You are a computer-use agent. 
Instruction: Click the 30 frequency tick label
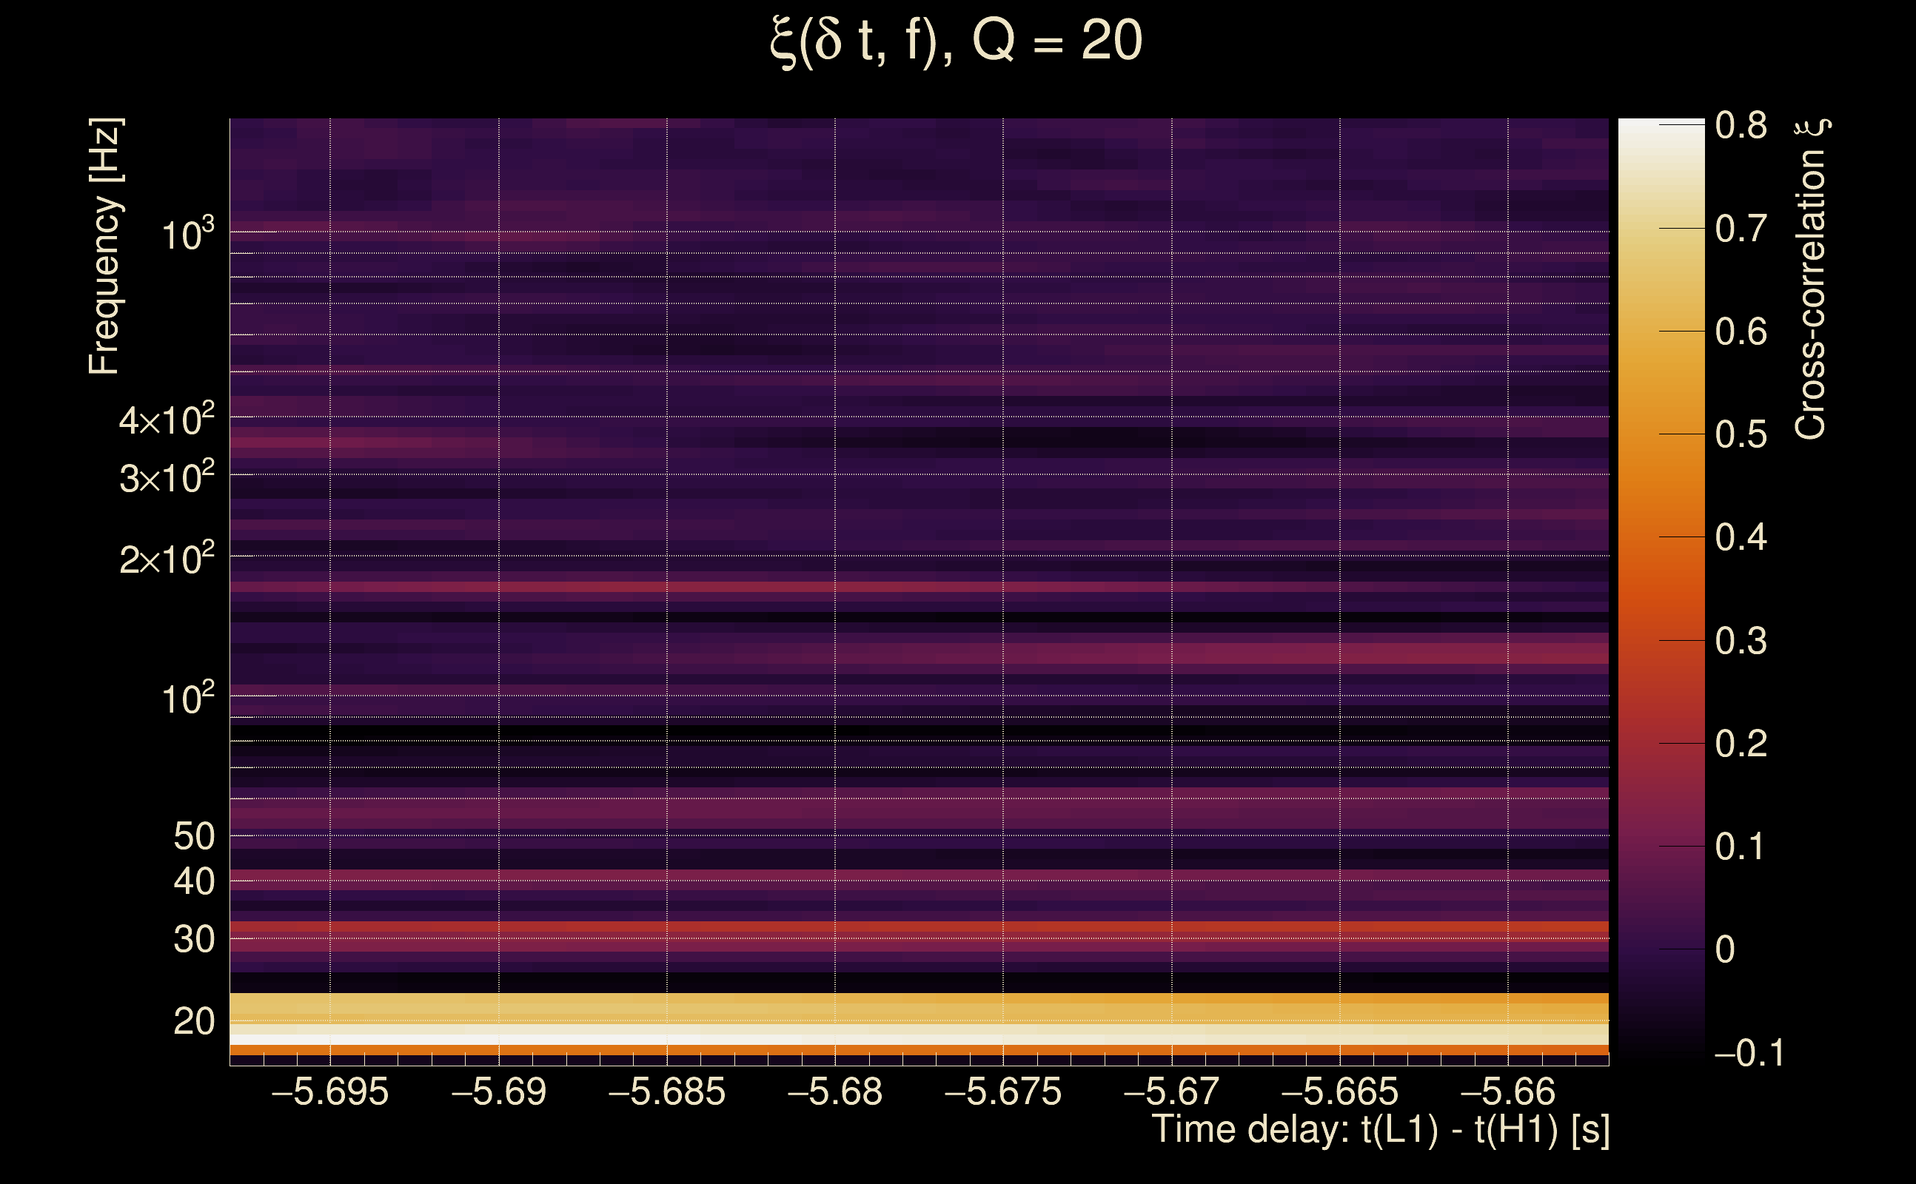pos(193,939)
